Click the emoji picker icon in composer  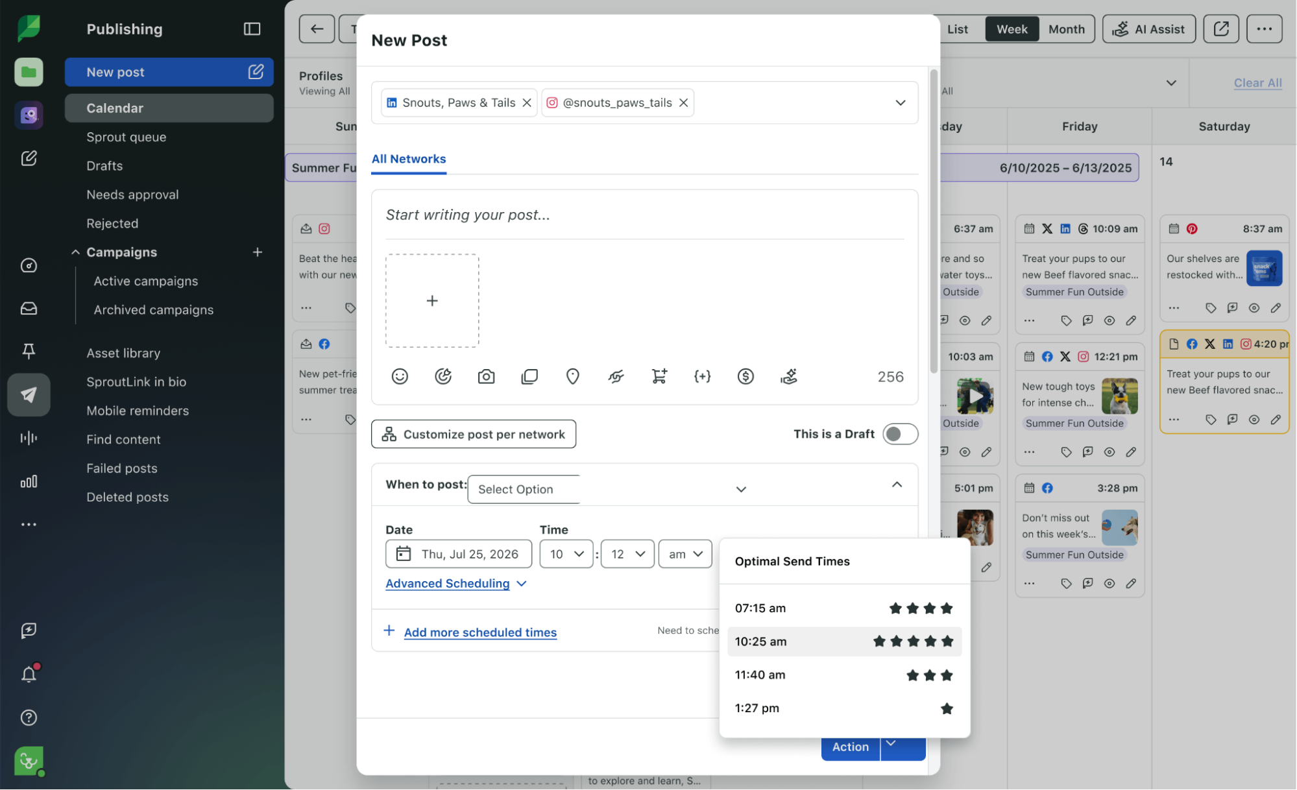400,377
